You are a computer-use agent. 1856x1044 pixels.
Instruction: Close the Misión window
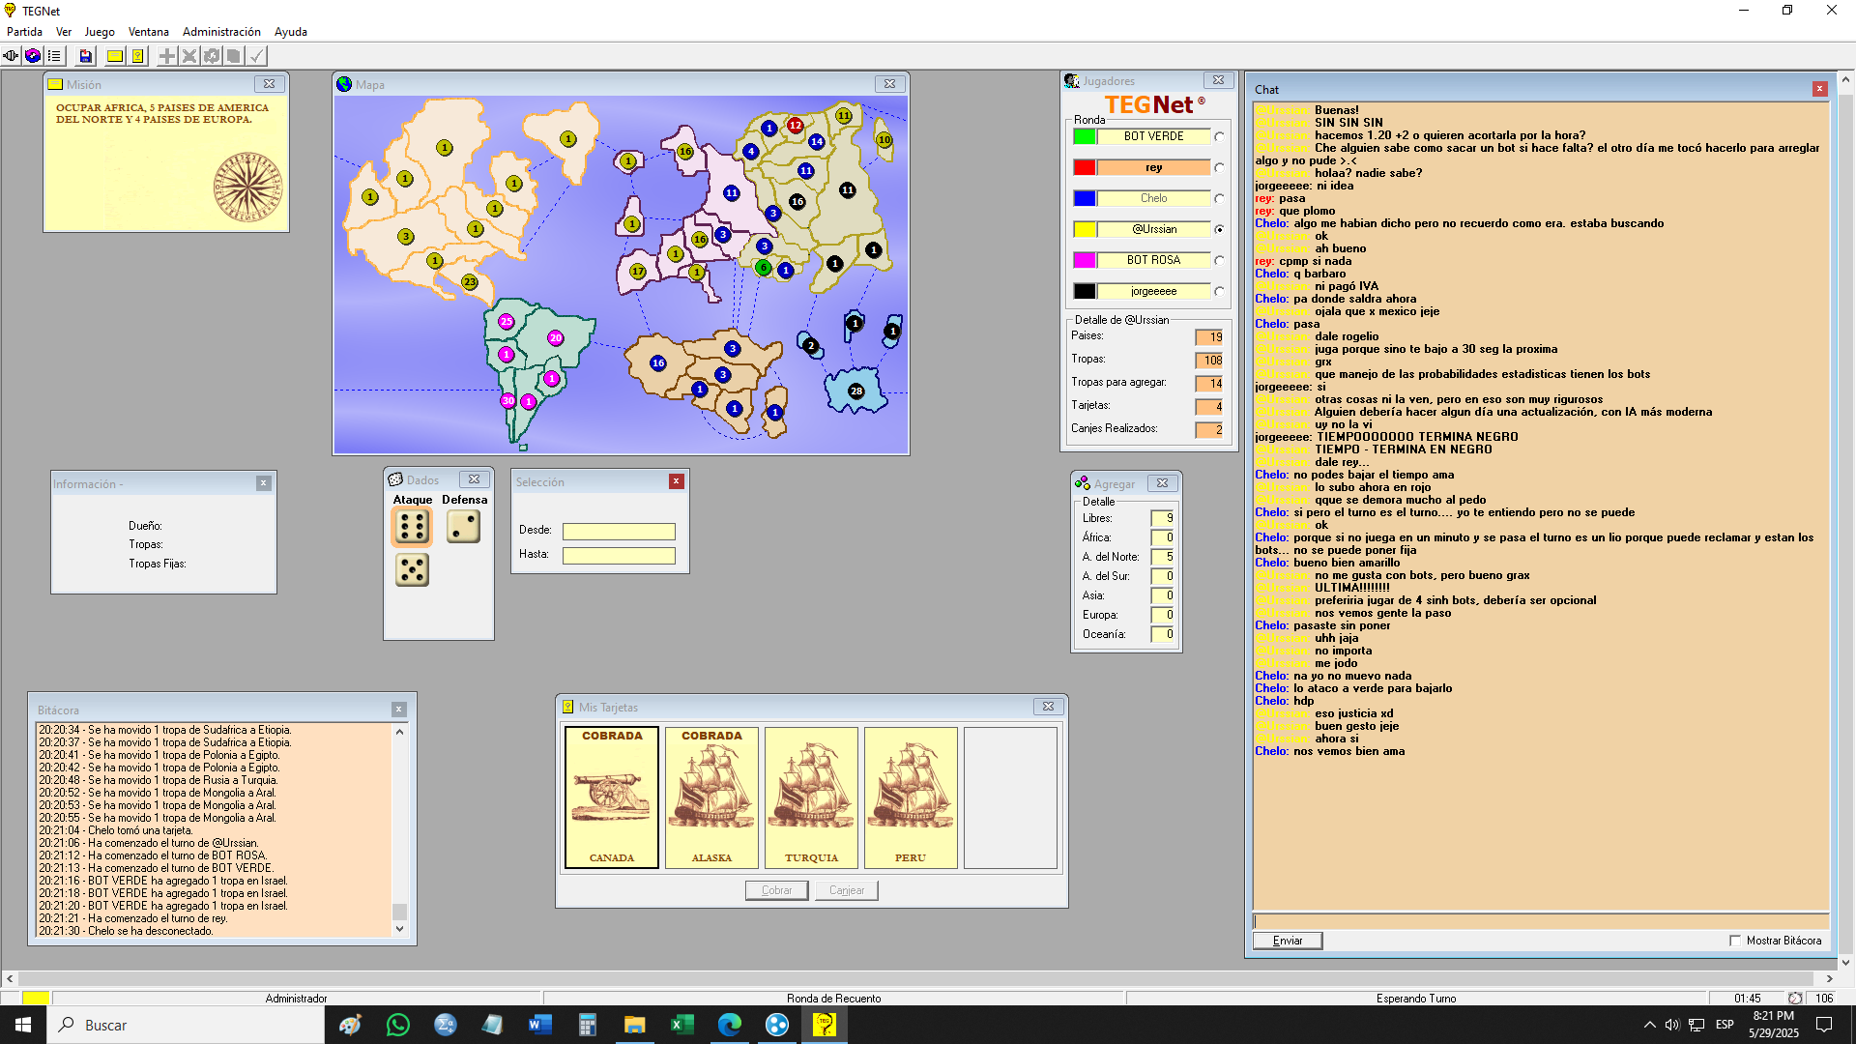tap(270, 84)
